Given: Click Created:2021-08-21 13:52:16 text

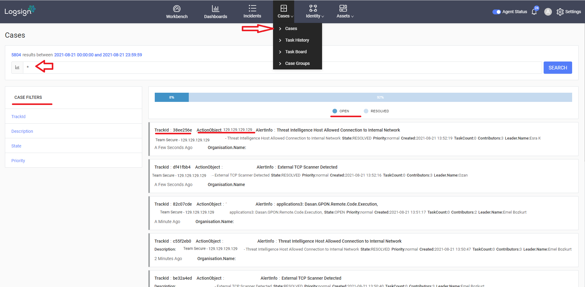Looking at the screenshot, I should tap(355, 175).
